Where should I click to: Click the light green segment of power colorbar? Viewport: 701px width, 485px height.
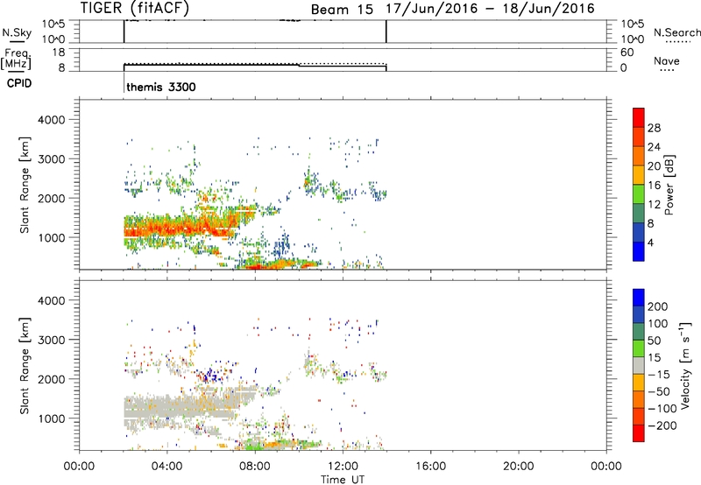[x=639, y=194]
